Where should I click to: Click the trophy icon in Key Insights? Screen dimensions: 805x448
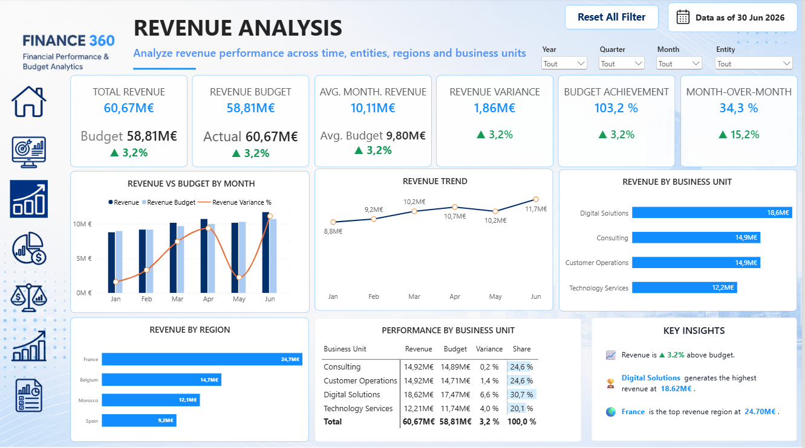pos(610,383)
